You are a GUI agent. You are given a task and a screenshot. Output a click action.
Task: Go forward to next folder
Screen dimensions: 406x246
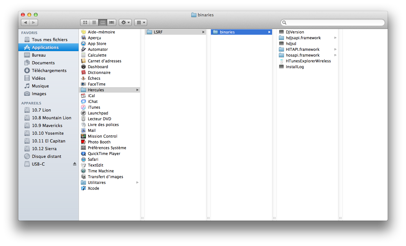[34, 23]
